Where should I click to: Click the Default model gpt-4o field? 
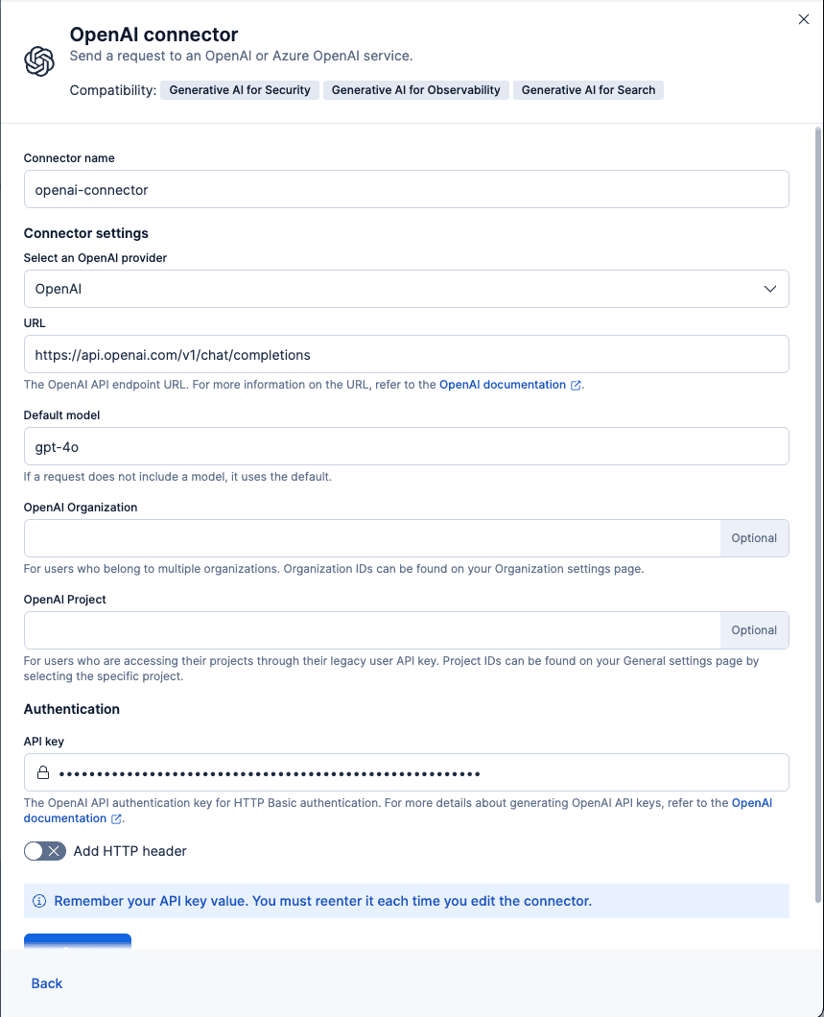[x=406, y=446]
